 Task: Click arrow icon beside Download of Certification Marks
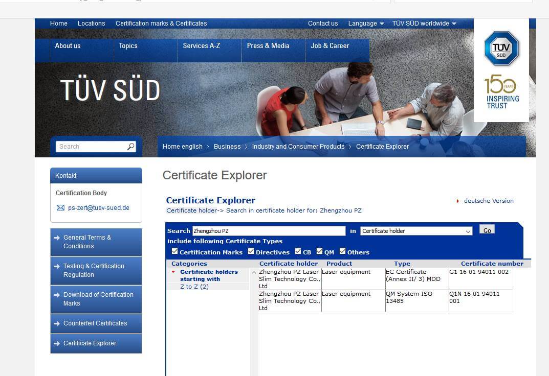(x=57, y=295)
